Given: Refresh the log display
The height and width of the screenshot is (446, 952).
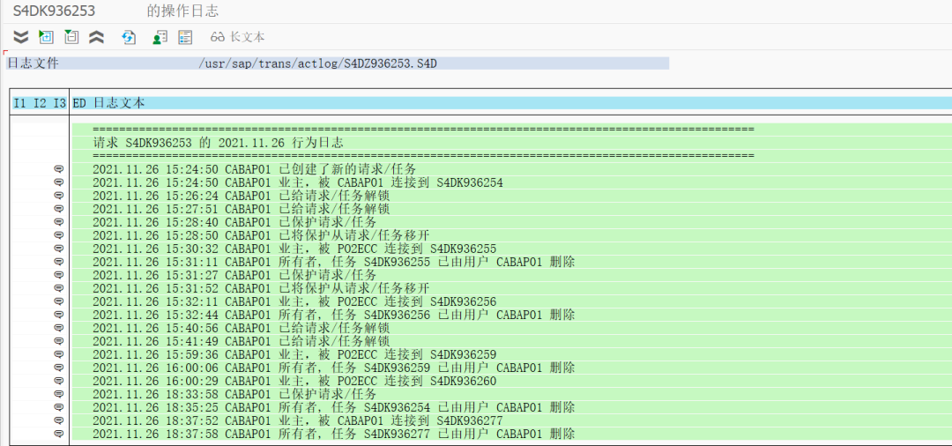Looking at the screenshot, I should (129, 38).
